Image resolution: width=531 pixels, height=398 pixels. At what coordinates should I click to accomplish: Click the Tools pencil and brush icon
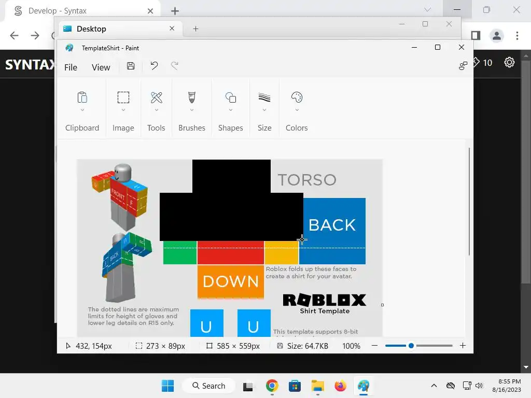click(157, 97)
